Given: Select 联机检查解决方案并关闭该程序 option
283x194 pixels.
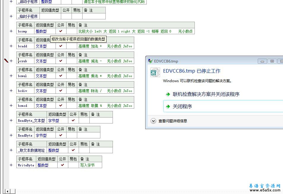Looking at the screenshot, I should 206,94.
